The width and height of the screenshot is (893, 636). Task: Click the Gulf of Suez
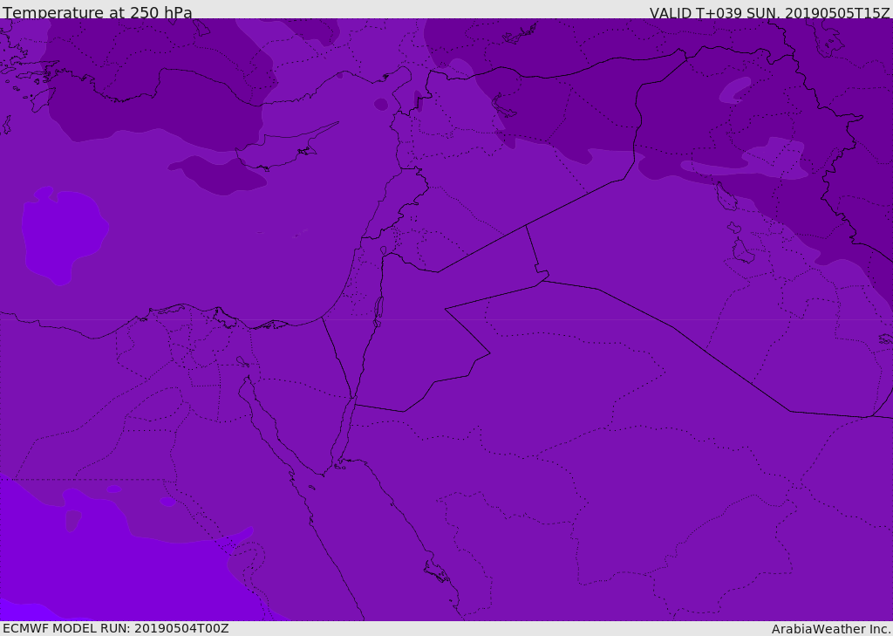(262, 419)
